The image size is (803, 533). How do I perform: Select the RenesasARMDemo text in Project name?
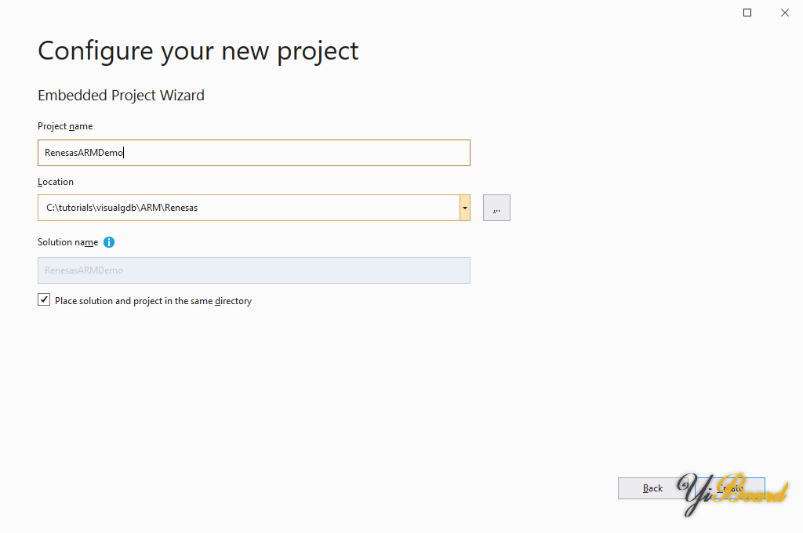(83, 153)
